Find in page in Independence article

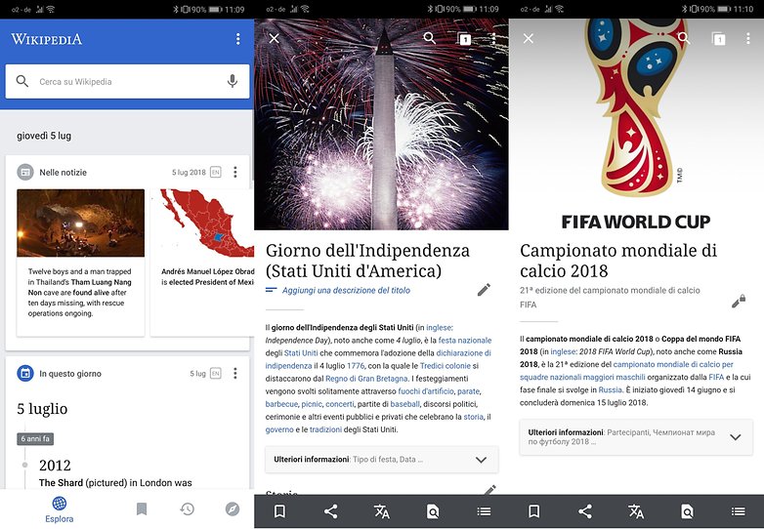(x=433, y=511)
